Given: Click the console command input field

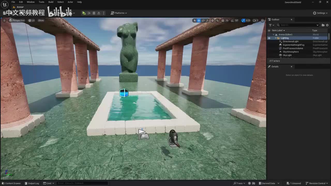Looking at the screenshot, I should [82, 183].
